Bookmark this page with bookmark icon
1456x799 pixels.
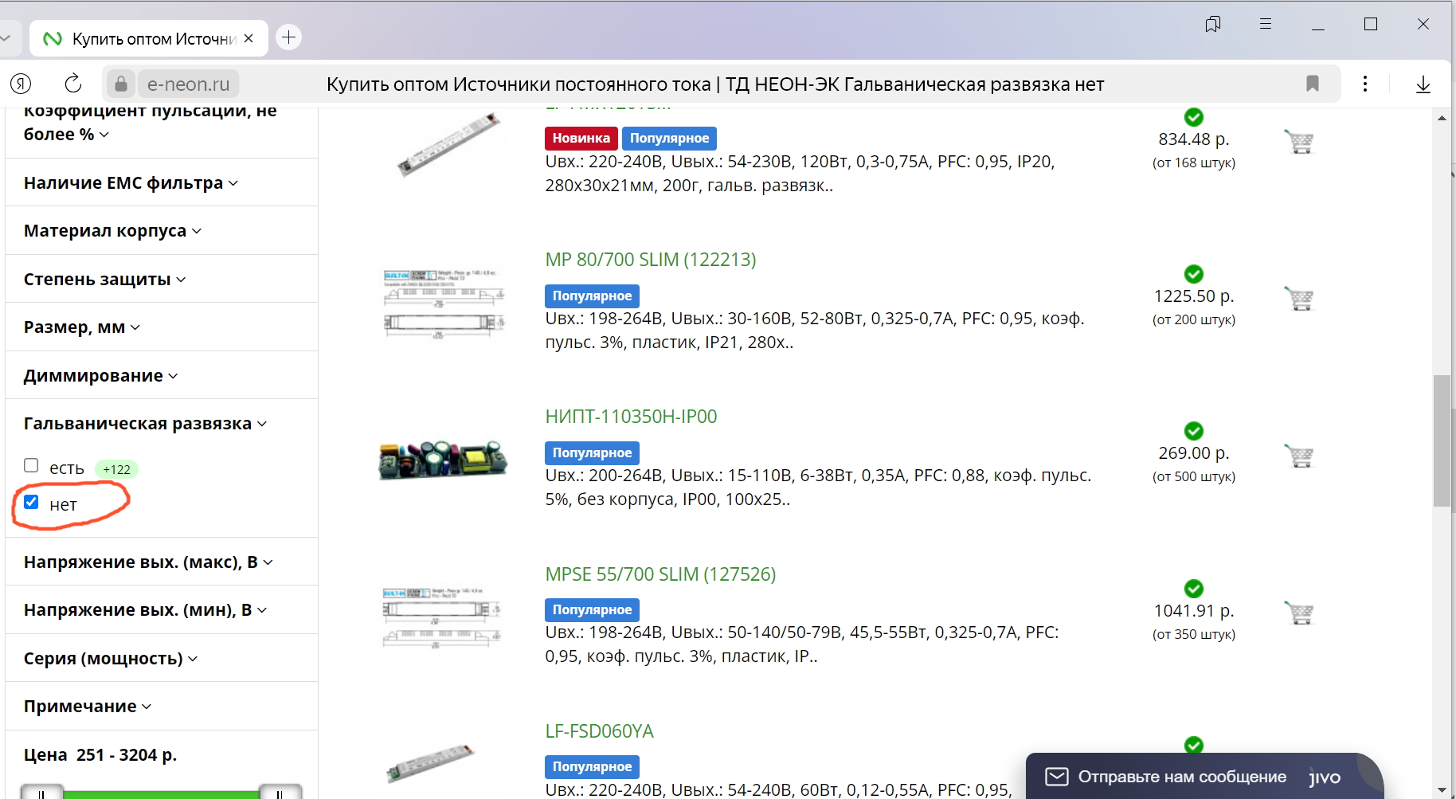coord(1313,84)
